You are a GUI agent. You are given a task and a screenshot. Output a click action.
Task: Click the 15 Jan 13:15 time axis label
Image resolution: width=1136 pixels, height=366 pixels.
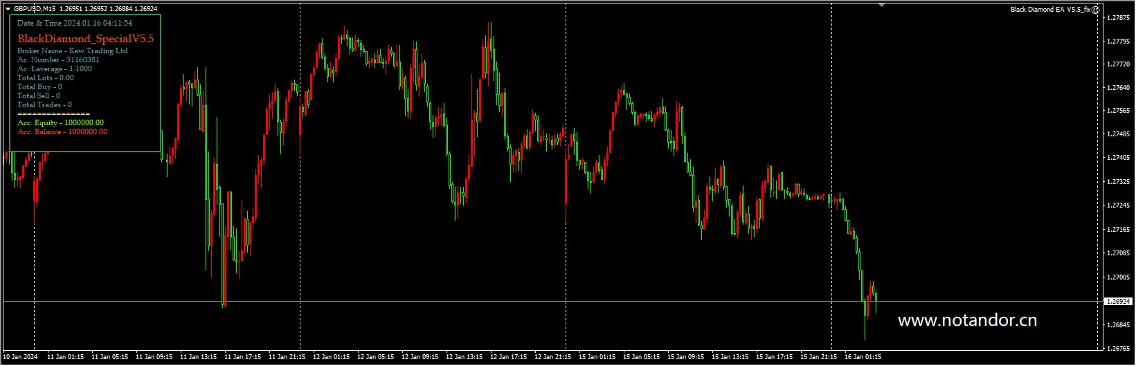pos(730,358)
